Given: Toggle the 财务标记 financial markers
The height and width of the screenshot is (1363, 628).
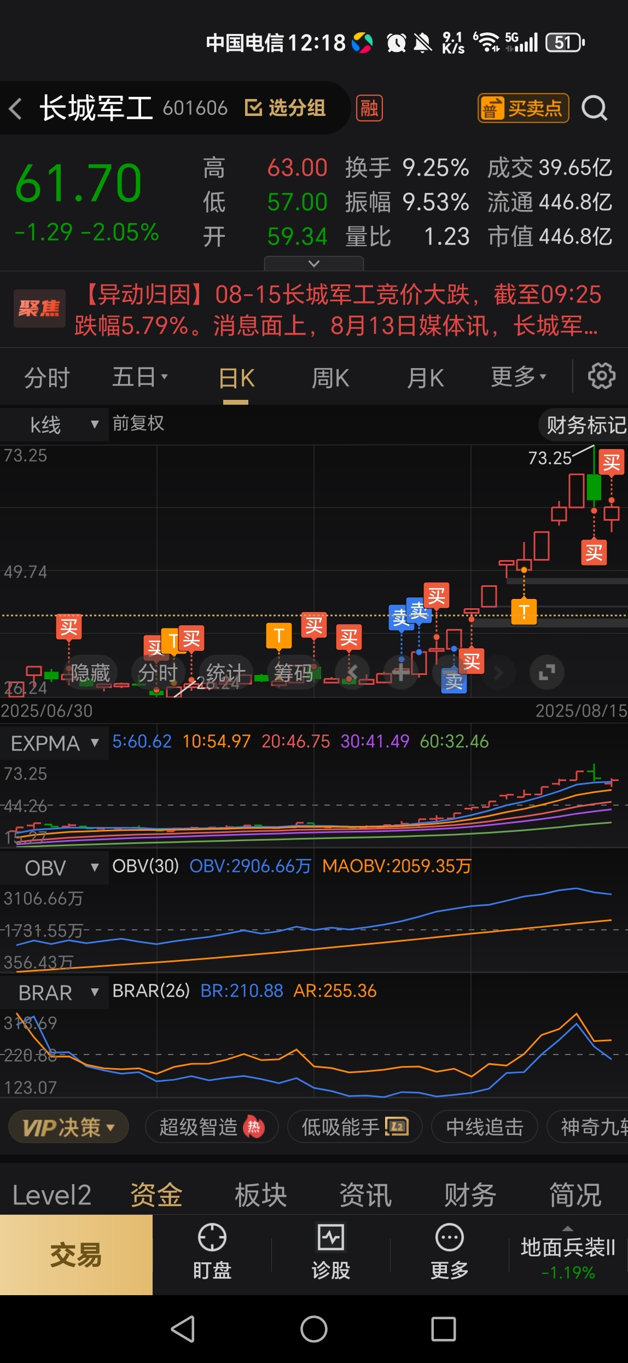Looking at the screenshot, I should (x=585, y=425).
